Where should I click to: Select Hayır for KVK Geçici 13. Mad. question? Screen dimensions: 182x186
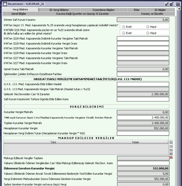point(148,27)
